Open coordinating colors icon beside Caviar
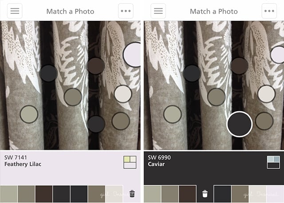Image resolution: width=284 pixels, height=203 pixels. pyautogui.click(x=273, y=162)
